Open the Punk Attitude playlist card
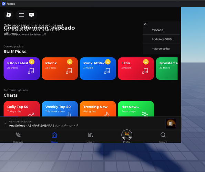The image size is (205, 172). 98,68
